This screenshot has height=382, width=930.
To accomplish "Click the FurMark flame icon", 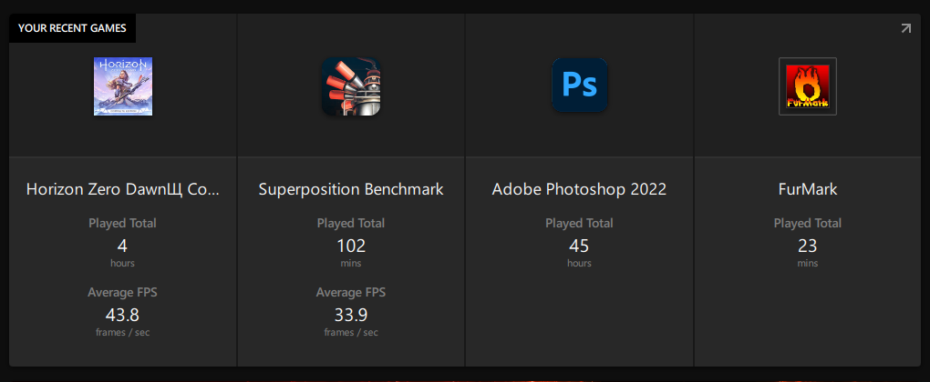I will pos(808,86).
